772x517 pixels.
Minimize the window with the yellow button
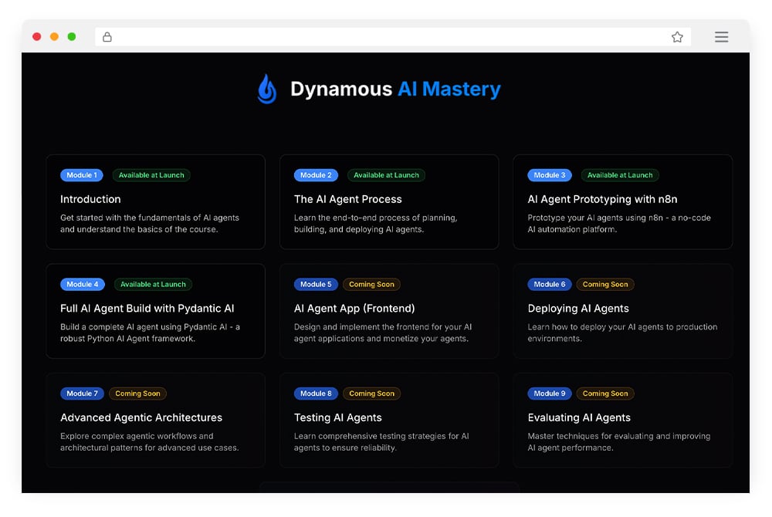[x=54, y=36]
